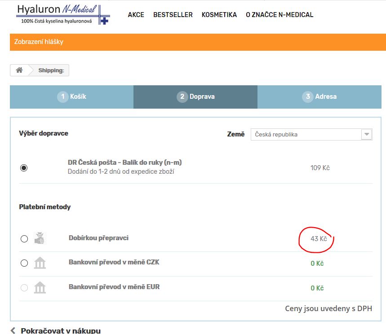Screen dimensions: 386x334
Task: Click the Shipping breadcrumb item
Action: [x=51, y=70]
